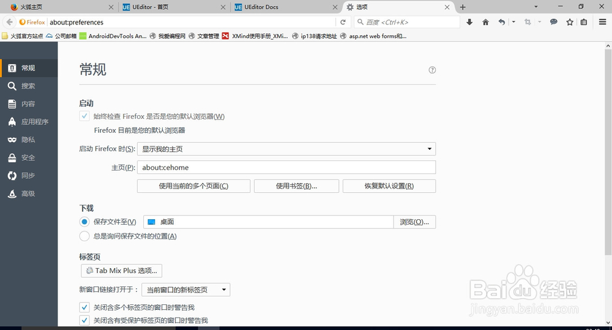This screenshot has width=612, height=330.
Task: Open the 安全 (Security) preferences category
Action: pos(29,158)
